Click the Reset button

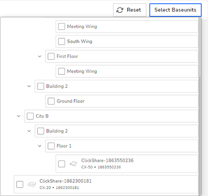(130, 10)
